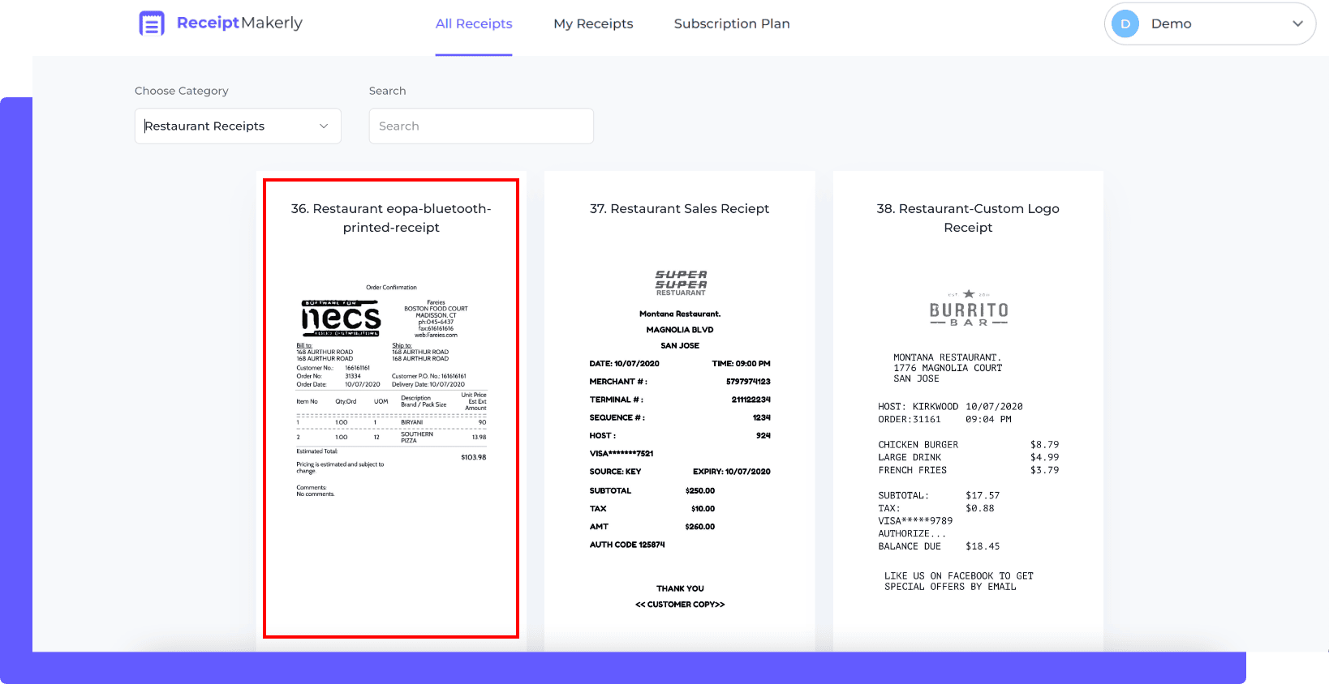This screenshot has height=684, width=1329.
Task: Click the 'AUTH CODE 125874' line
Action: click(x=627, y=545)
